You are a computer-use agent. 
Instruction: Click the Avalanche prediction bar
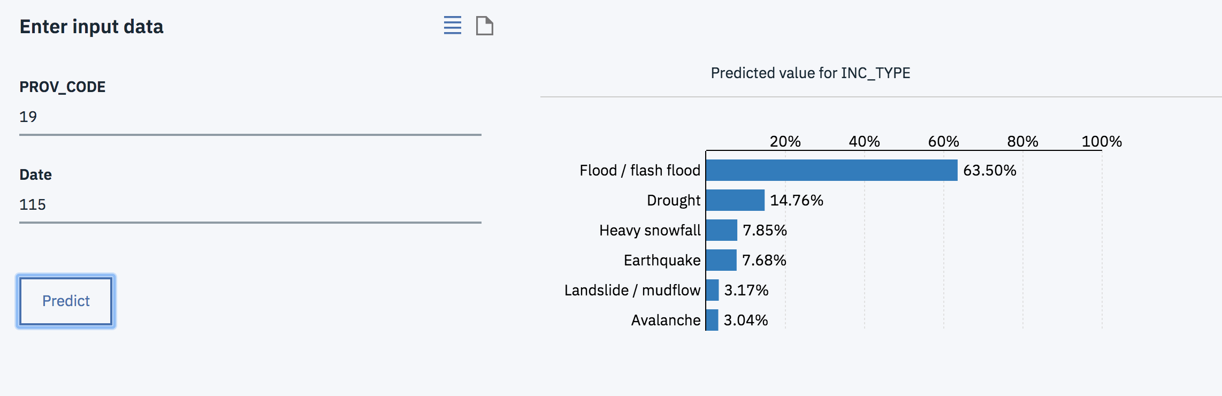(712, 320)
